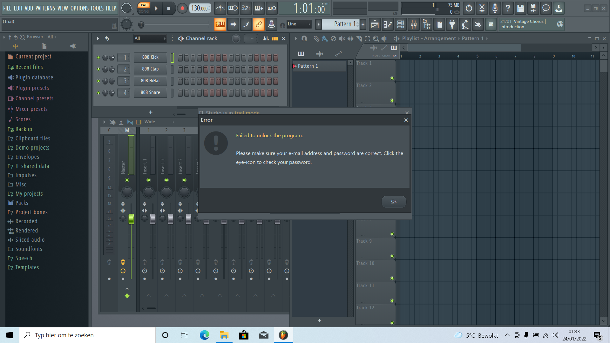Add a channel with plus button
The image size is (610, 343).
pos(151,112)
